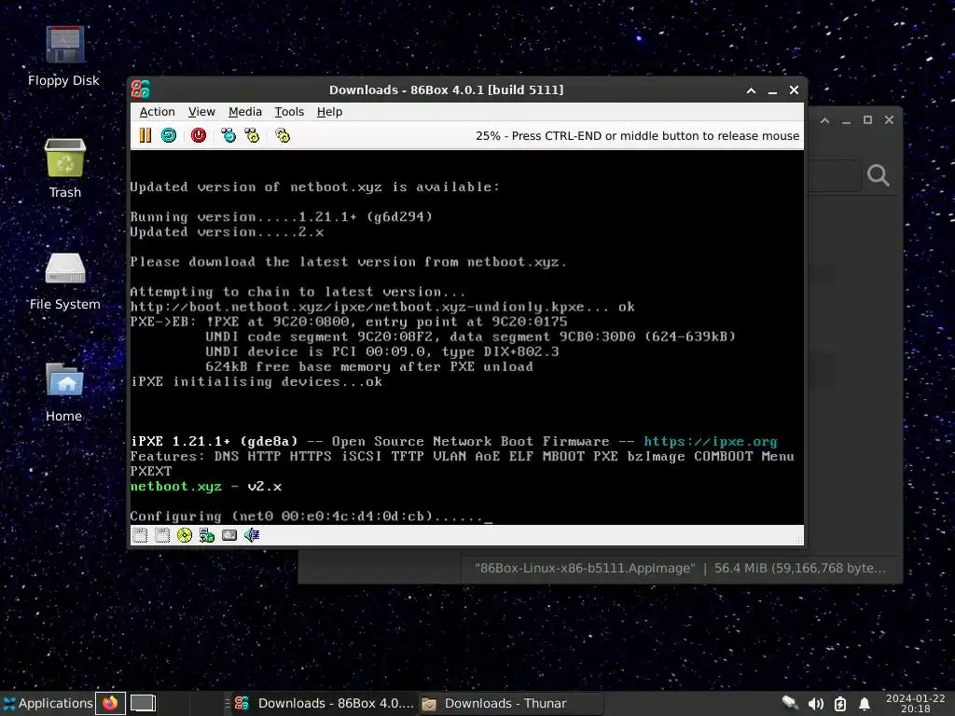Click the panel clock showing 2024-01-22

[x=916, y=703]
